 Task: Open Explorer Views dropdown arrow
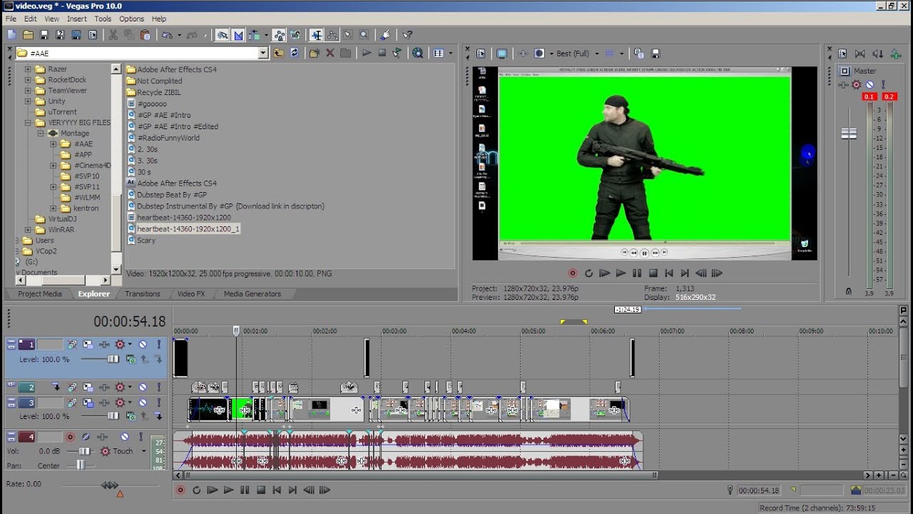[x=451, y=53]
